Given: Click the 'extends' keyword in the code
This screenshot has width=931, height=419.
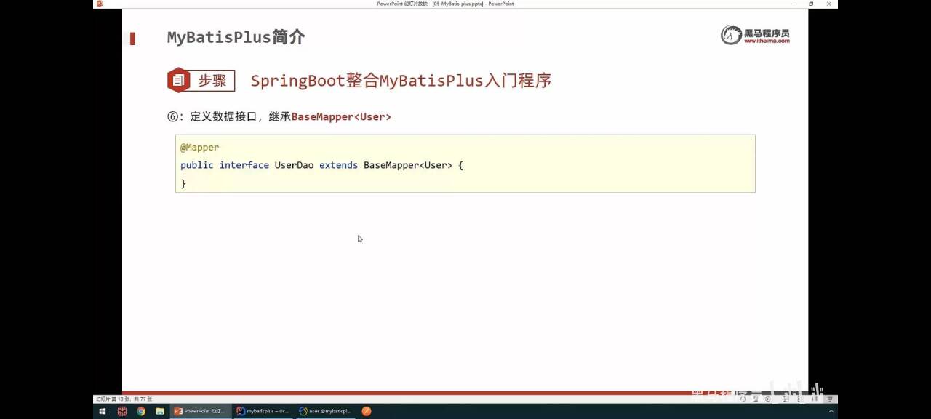Looking at the screenshot, I should [338, 165].
